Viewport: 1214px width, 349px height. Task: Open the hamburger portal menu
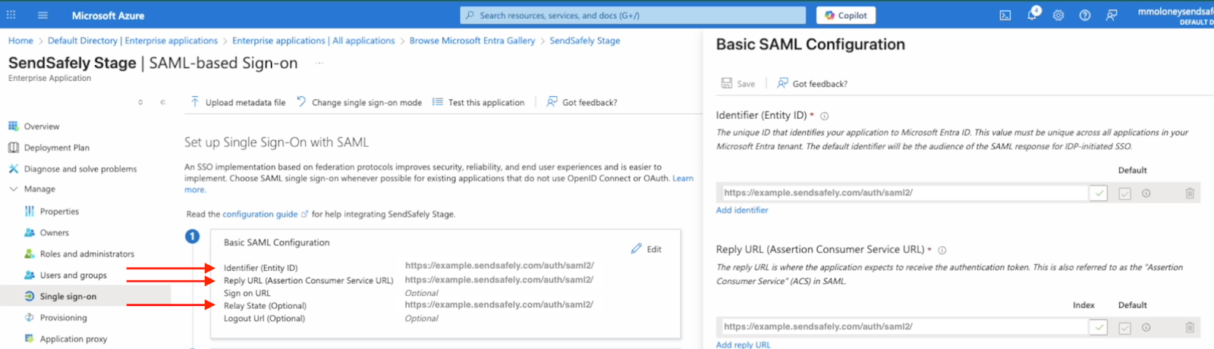(x=42, y=15)
